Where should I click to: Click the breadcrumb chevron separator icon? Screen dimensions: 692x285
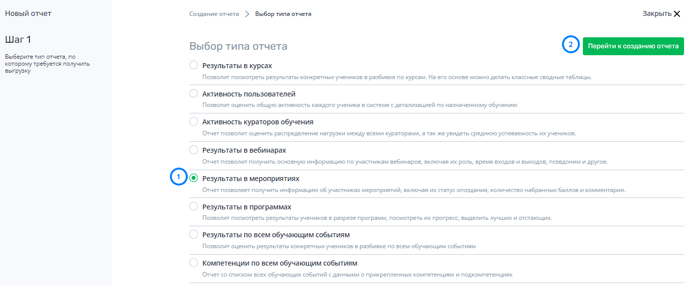tap(247, 14)
